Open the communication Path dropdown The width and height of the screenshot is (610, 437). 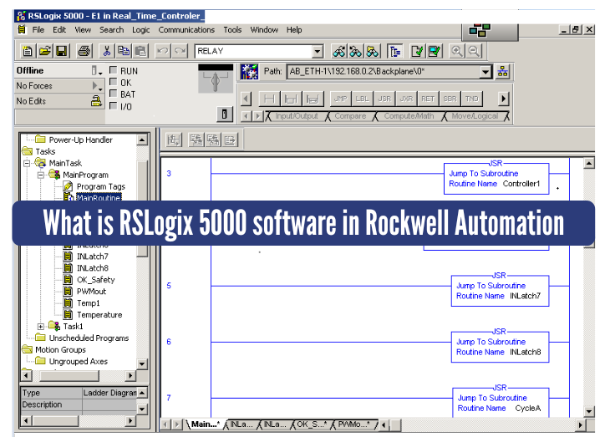(485, 72)
